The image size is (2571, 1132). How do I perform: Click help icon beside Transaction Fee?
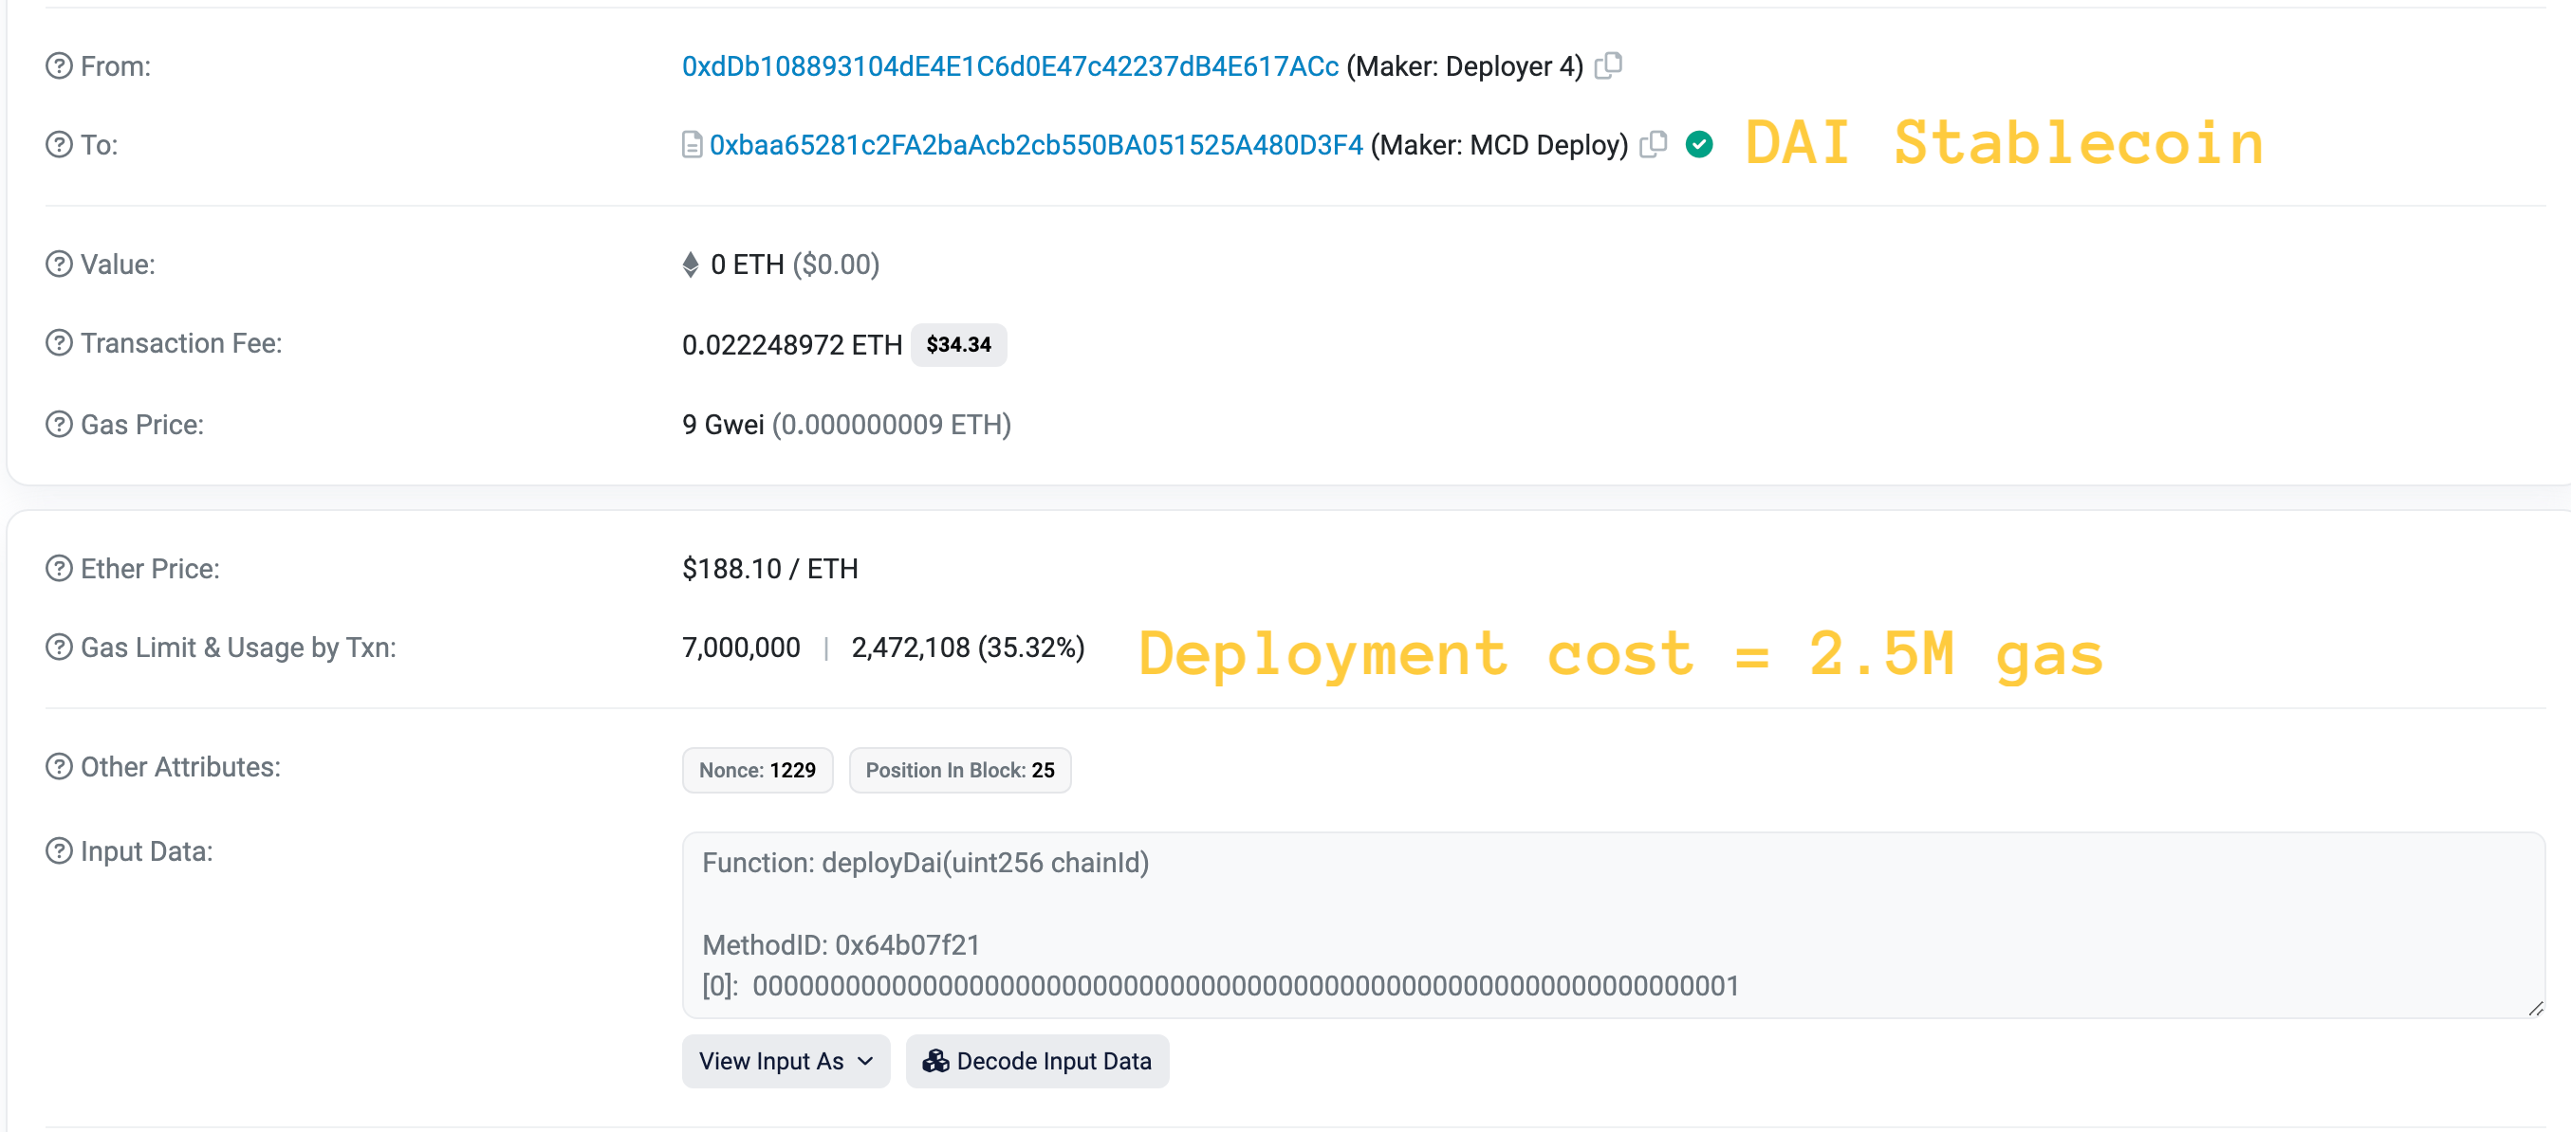coord(59,343)
